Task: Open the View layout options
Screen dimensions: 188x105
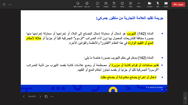Action: (x=131, y=4)
